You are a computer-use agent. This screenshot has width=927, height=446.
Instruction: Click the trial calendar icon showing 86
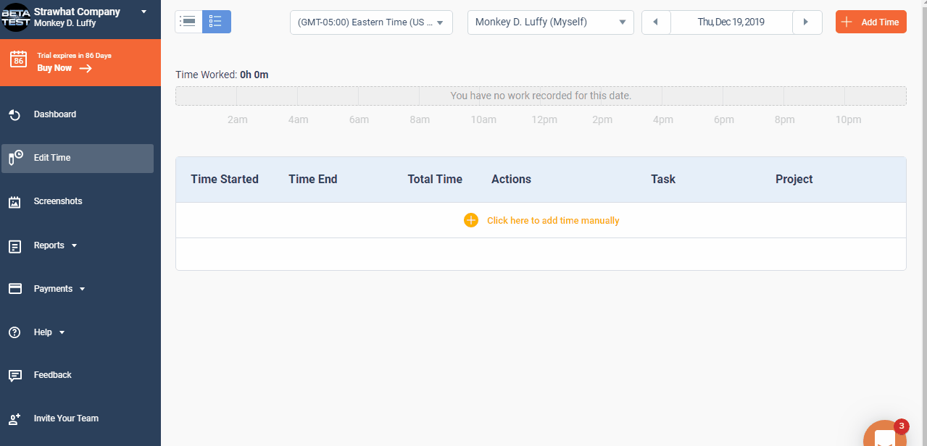[x=19, y=59]
